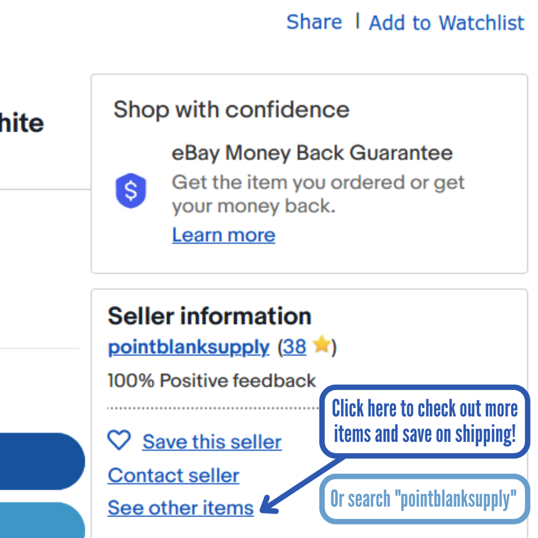Click the heart icon to save seller
This screenshot has width=538, height=538.
click(119, 441)
